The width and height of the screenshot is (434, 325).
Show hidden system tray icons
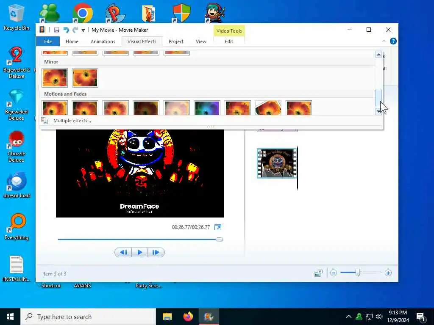[348, 317]
